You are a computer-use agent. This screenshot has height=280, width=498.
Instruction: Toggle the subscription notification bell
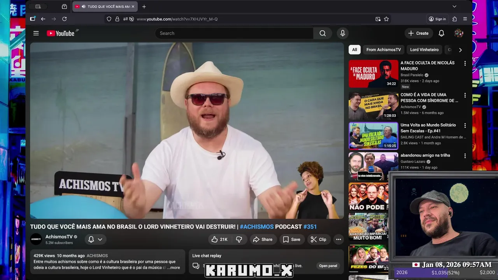[x=91, y=240]
